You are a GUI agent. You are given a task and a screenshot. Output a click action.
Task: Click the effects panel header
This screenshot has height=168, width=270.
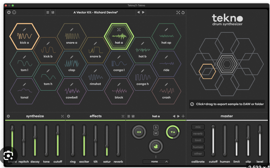point(95,116)
